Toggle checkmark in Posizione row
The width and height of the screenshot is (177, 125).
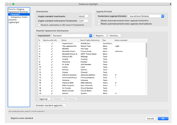(52, 62)
